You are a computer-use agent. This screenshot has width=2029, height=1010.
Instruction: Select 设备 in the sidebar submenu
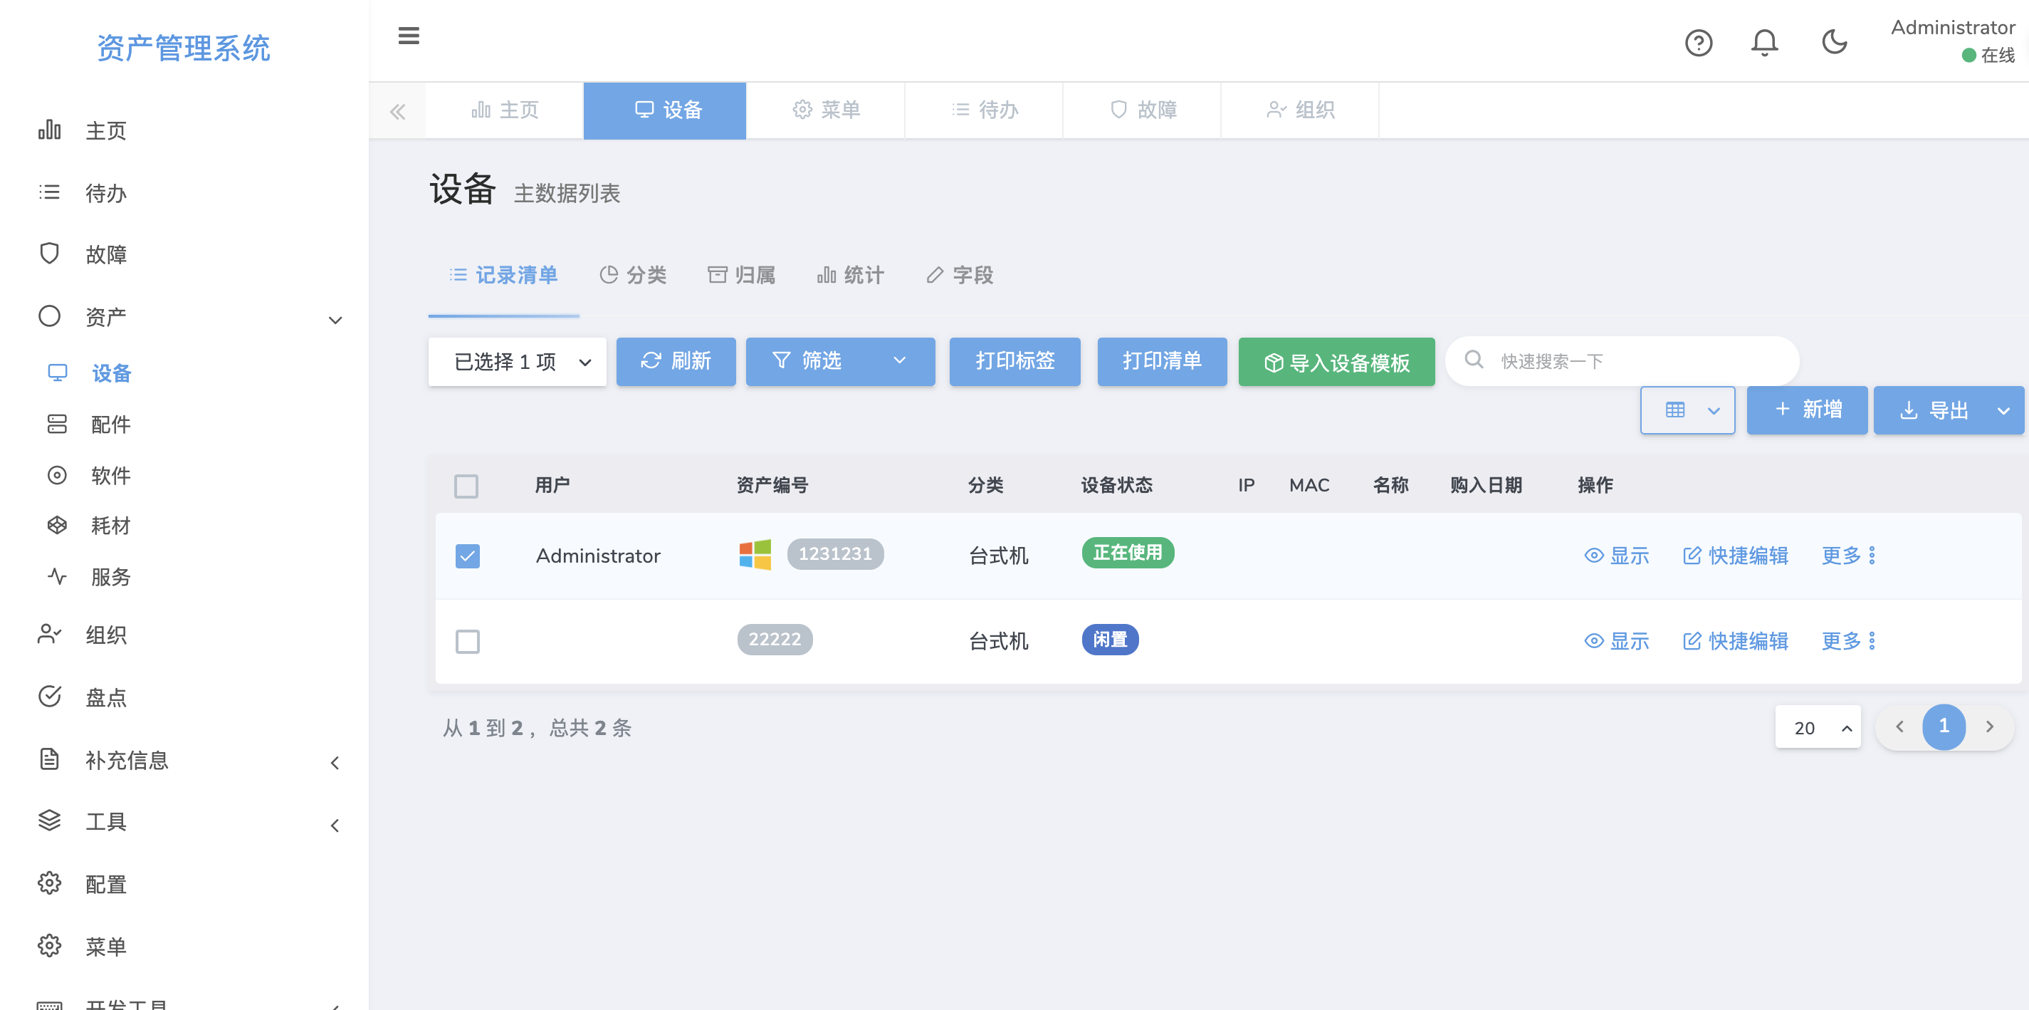click(x=111, y=373)
